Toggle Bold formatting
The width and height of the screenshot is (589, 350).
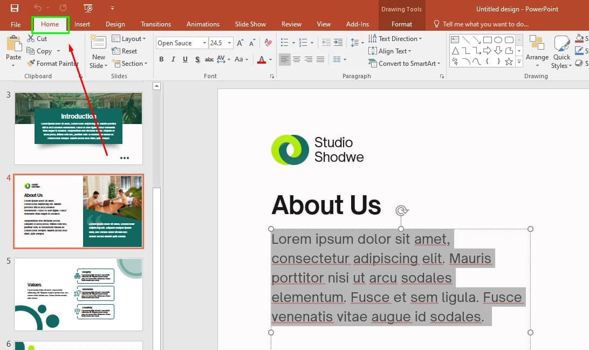[161, 59]
